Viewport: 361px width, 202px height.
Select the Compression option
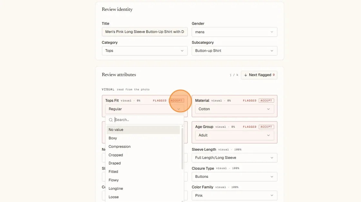pos(143,146)
